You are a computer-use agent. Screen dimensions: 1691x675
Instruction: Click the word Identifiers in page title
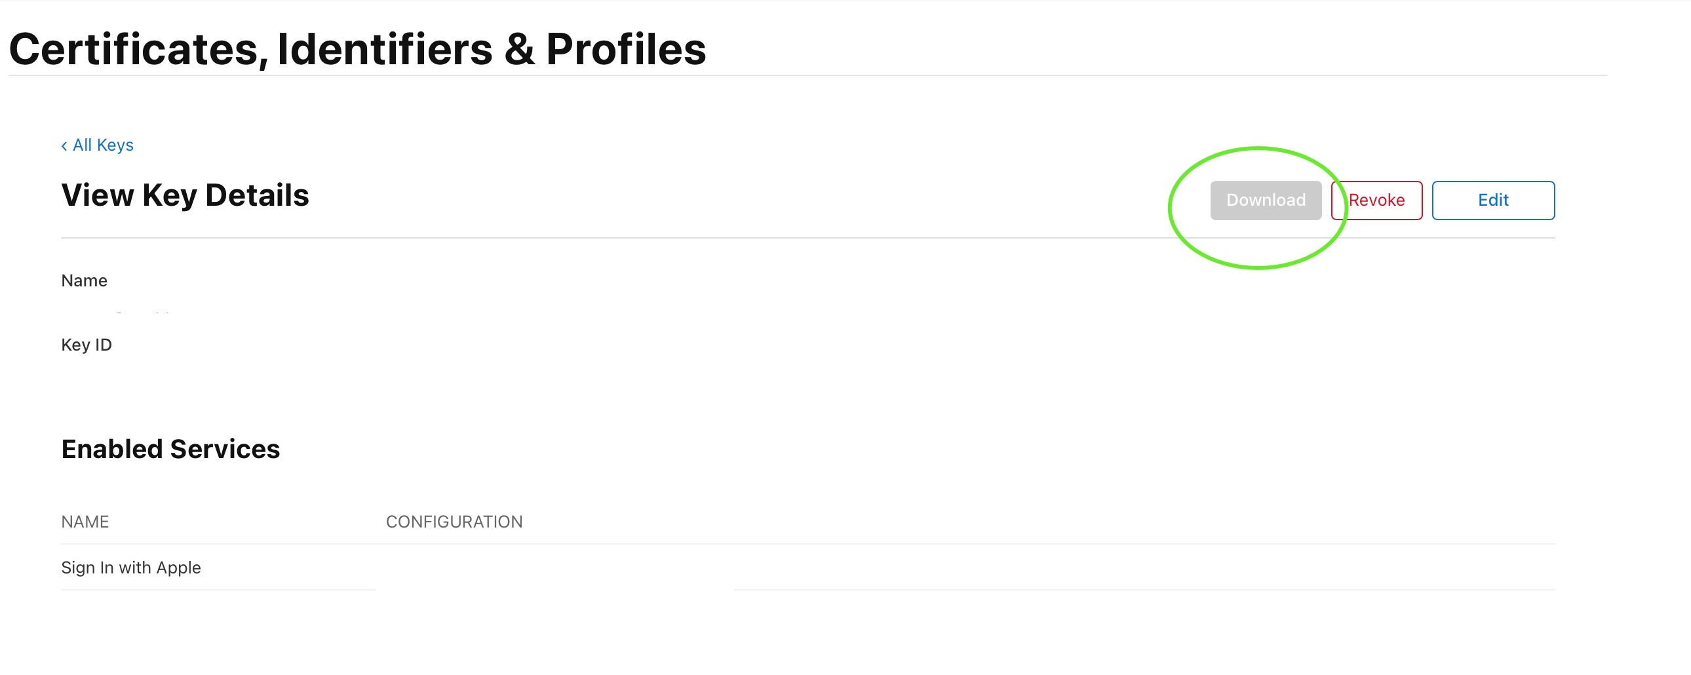point(385,50)
